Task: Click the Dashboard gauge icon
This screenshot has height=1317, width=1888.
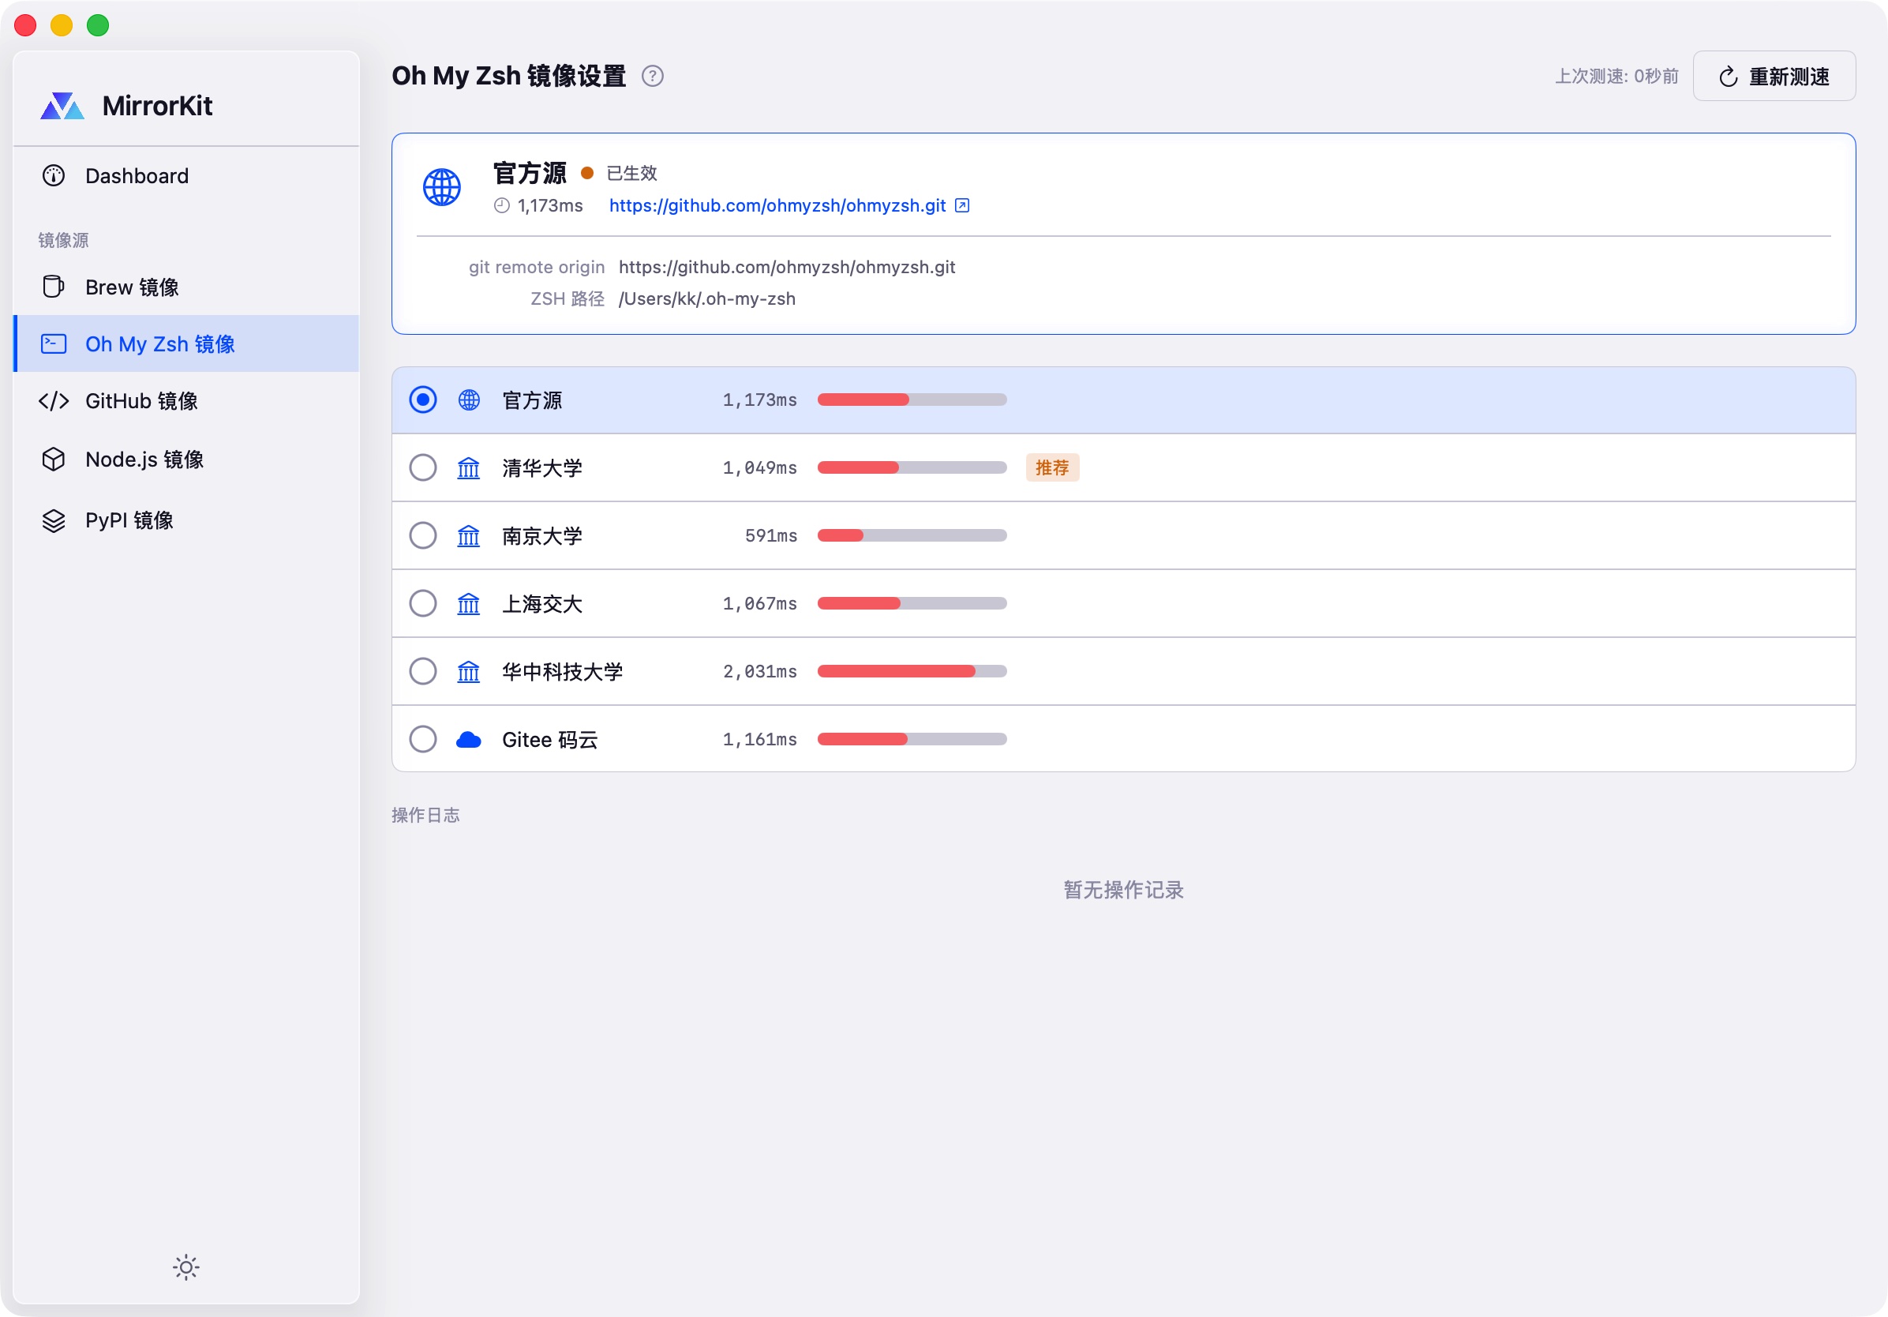Action: (x=54, y=176)
